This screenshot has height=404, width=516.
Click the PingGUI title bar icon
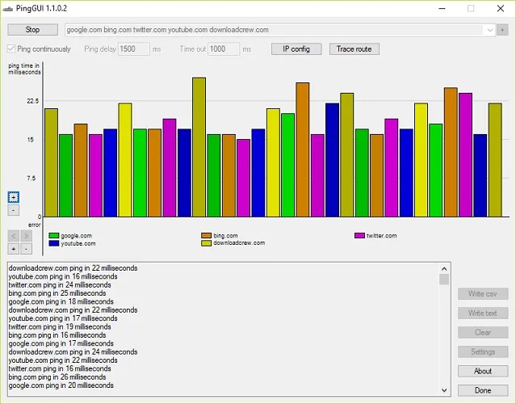7,9
